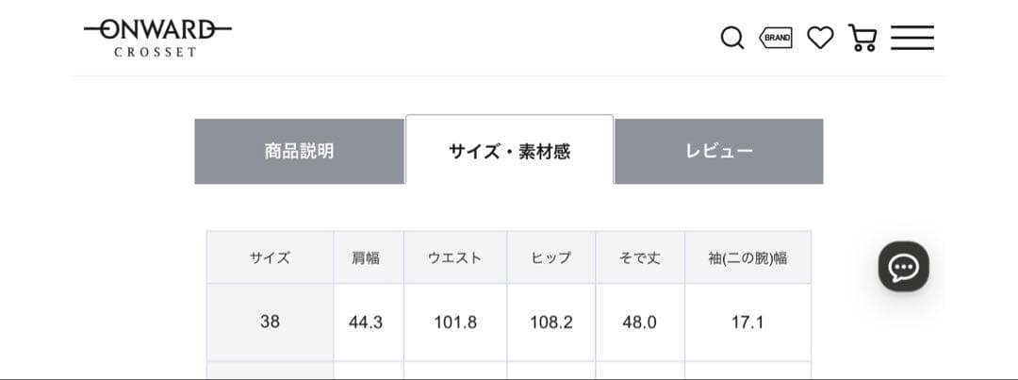Screen dimensions: 1018x380
Task: Switch to the 商品説明 tab
Action: click(x=299, y=151)
